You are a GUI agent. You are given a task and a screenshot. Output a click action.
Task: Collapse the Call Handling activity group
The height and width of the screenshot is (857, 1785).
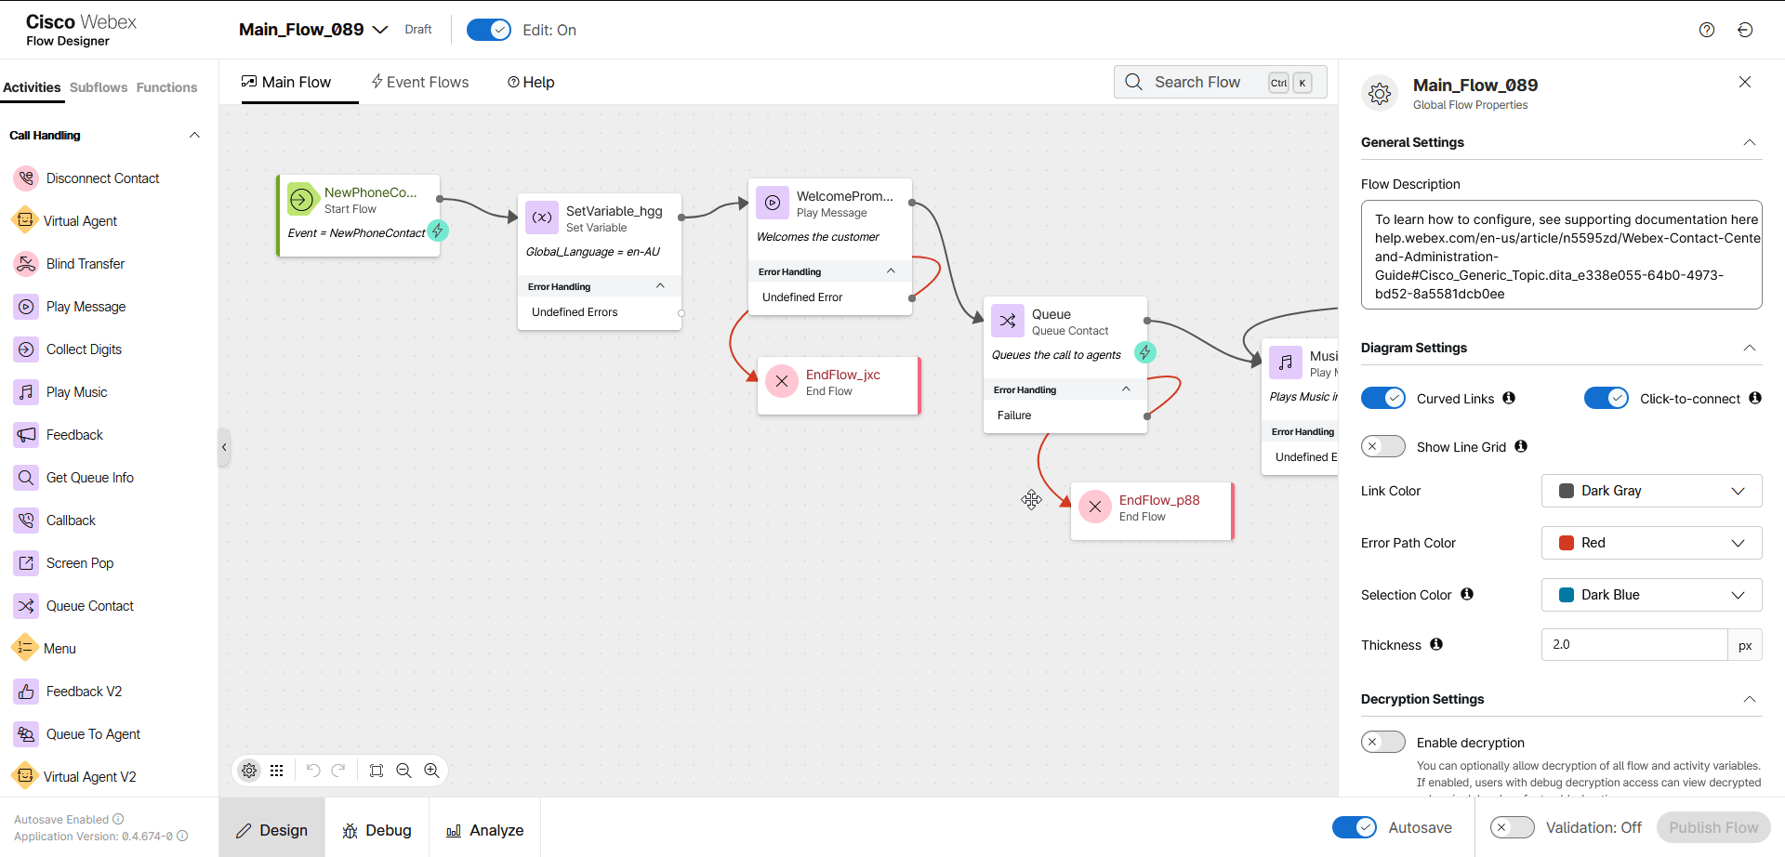[194, 135]
